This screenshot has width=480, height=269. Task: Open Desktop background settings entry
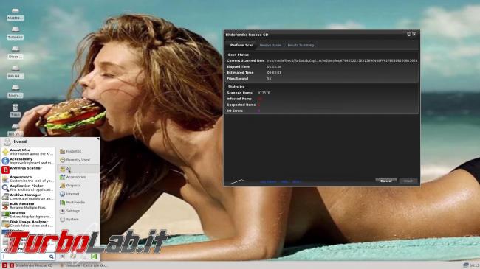pos(28,214)
